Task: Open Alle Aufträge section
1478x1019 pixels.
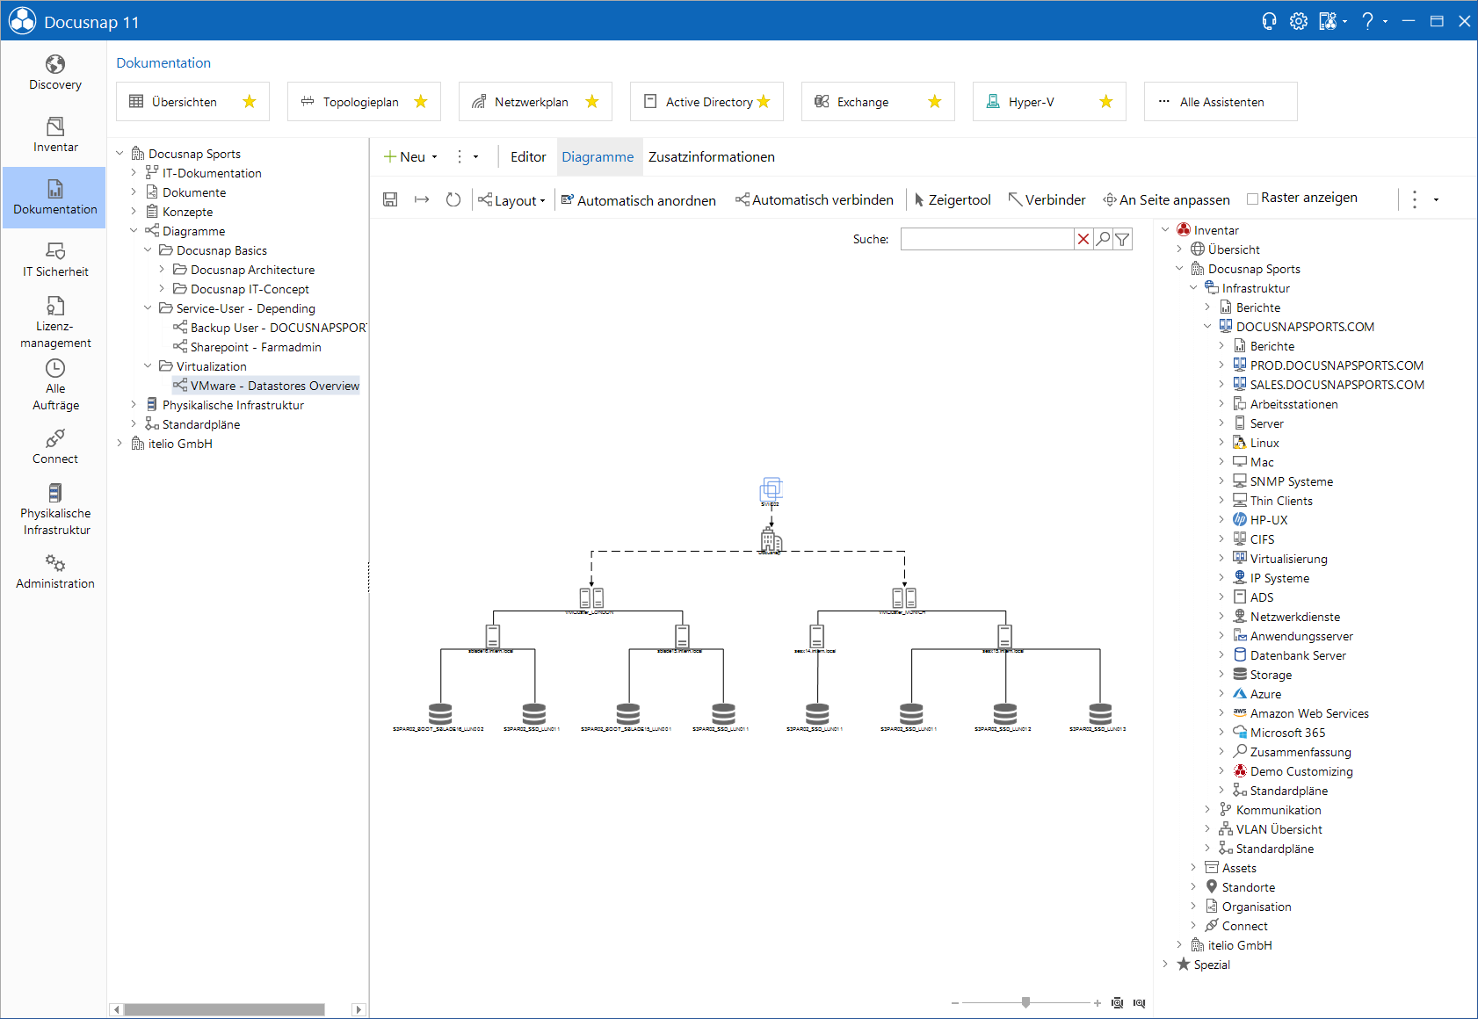Action: (54, 385)
